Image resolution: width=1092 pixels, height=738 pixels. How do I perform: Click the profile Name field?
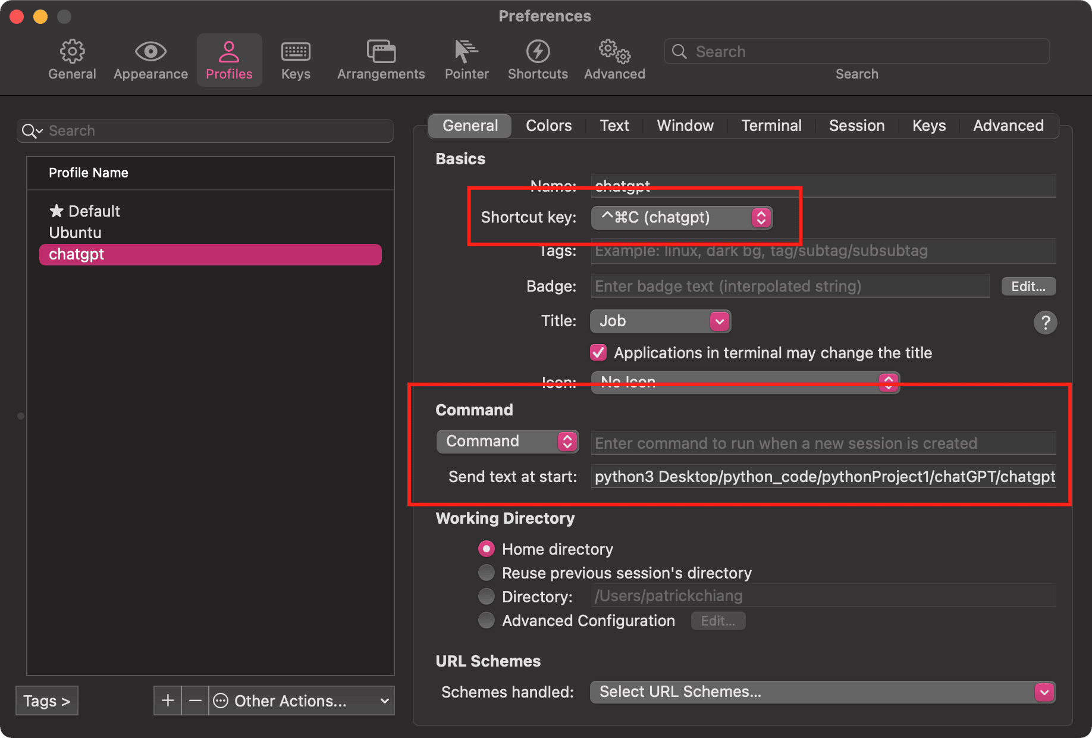824,186
